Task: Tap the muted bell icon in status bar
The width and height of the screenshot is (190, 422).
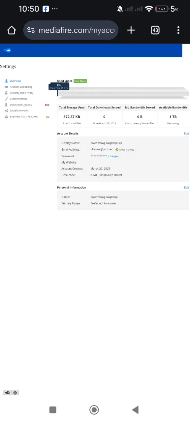Action: pyautogui.click(x=120, y=9)
